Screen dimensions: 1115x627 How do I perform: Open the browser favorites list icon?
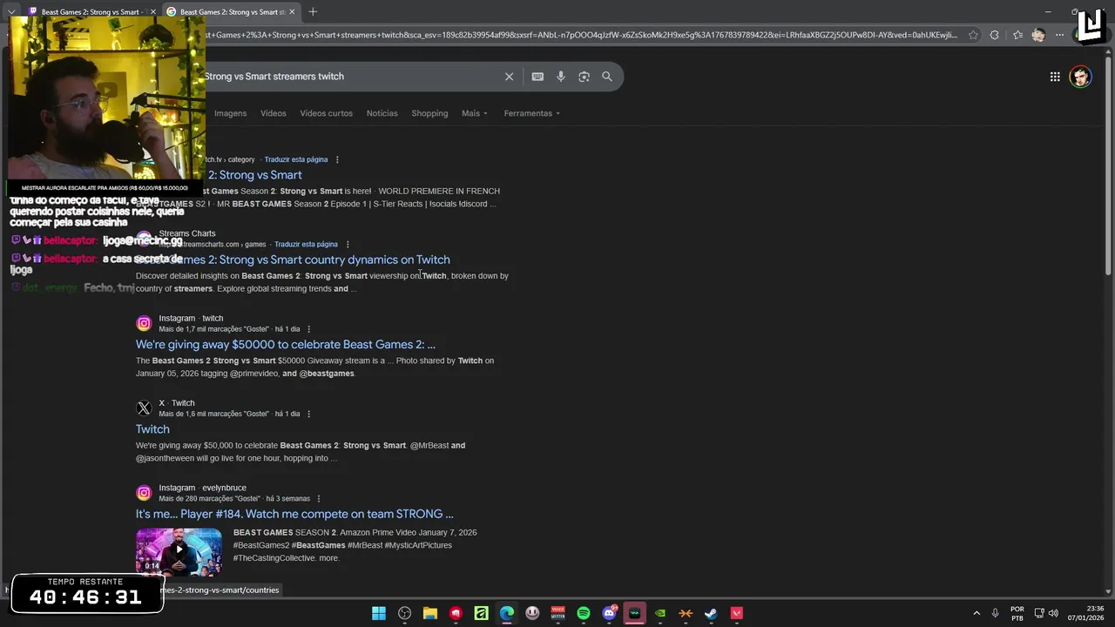click(1017, 36)
